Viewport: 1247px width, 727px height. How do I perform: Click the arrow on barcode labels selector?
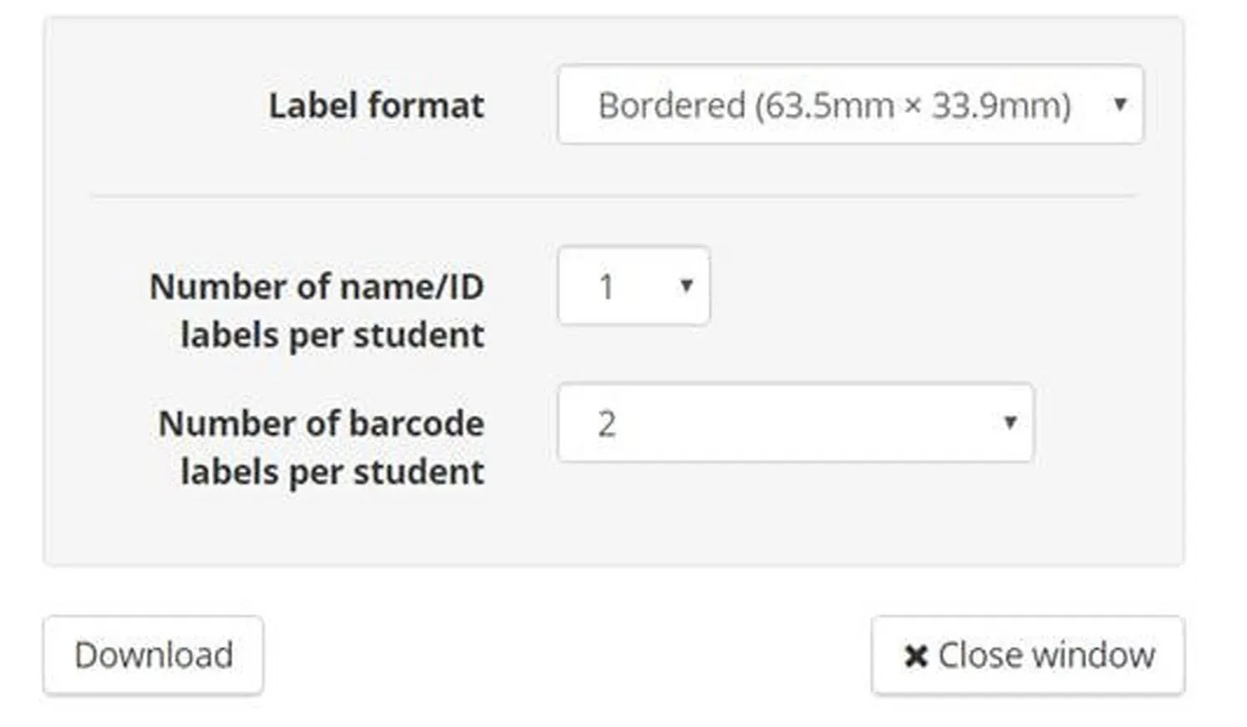pyautogui.click(x=1010, y=424)
